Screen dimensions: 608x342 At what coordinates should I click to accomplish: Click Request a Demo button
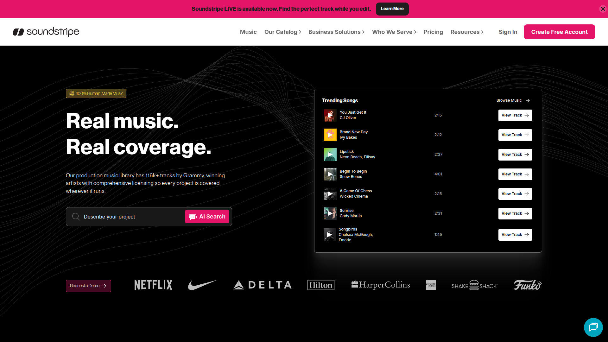(88, 286)
